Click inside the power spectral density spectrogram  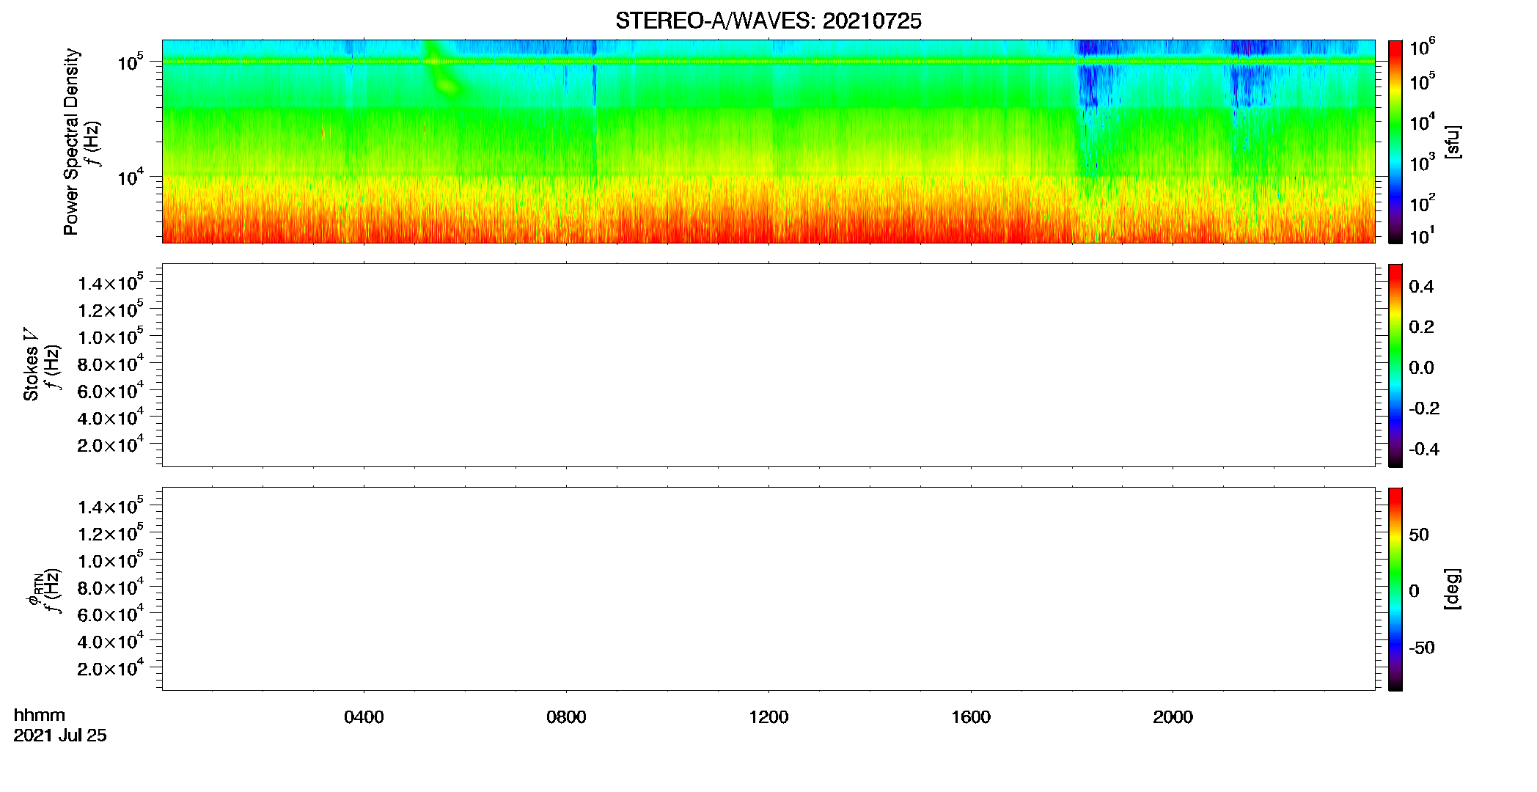[768, 142]
